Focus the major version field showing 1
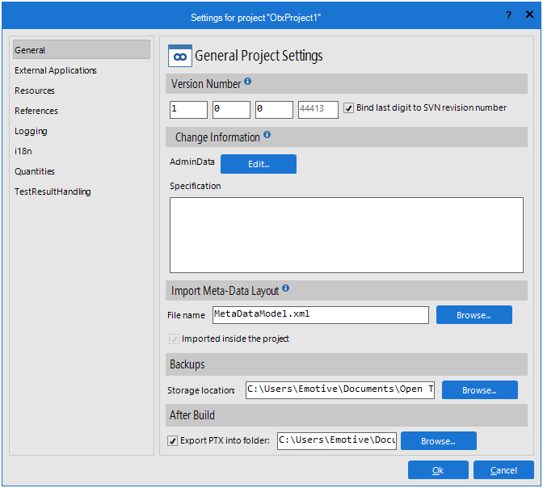The image size is (543, 488). tap(189, 110)
